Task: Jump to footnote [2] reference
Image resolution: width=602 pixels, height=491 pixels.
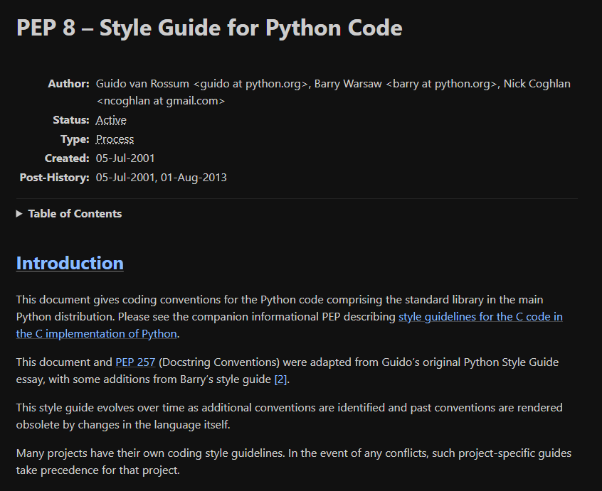Action: [280, 379]
